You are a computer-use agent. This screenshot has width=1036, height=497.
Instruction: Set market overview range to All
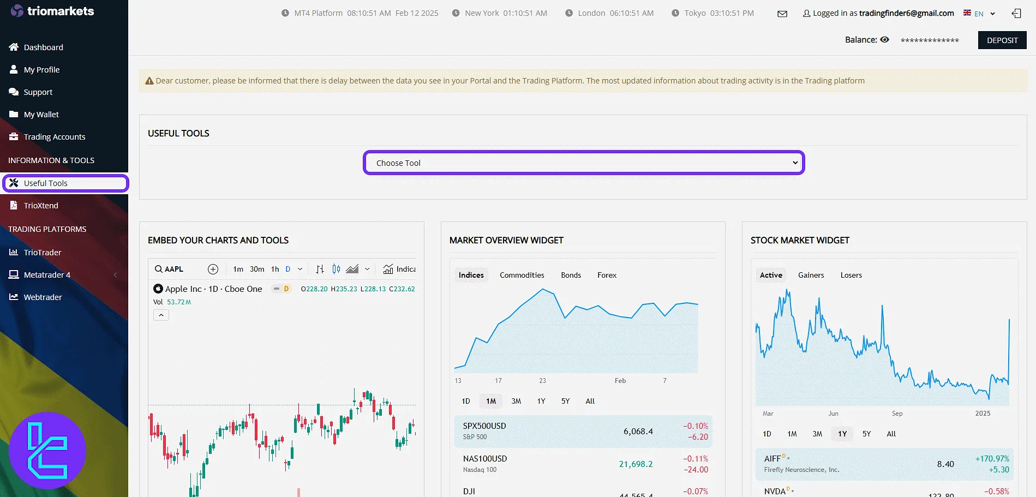[590, 401]
